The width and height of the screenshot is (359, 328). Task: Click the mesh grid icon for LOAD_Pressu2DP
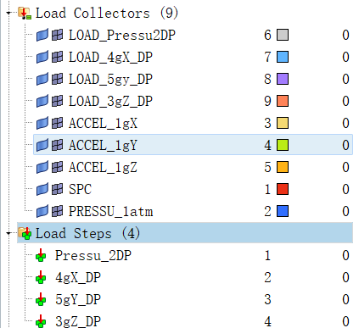pyautogui.click(x=58, y=35)
